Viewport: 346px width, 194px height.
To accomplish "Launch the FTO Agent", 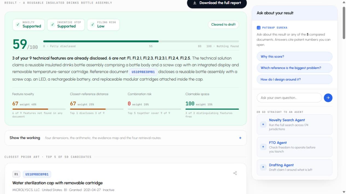I will 295,147.
